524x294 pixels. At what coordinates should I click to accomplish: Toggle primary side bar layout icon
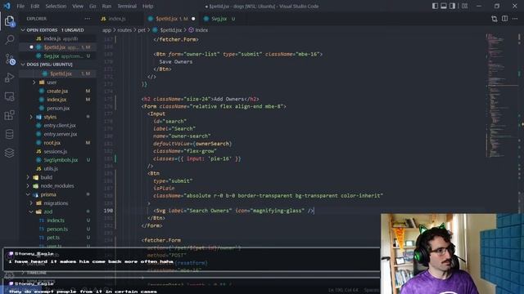[x=435, y=6]
